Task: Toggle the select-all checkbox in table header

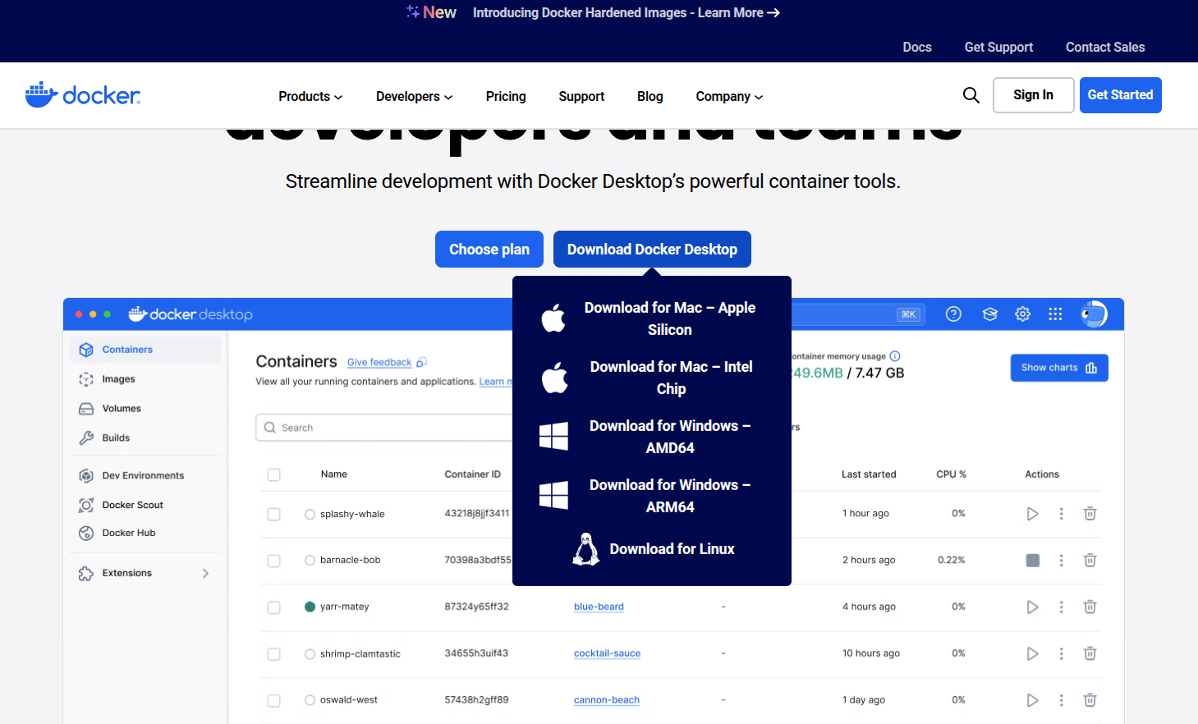Action: [274, 475]
